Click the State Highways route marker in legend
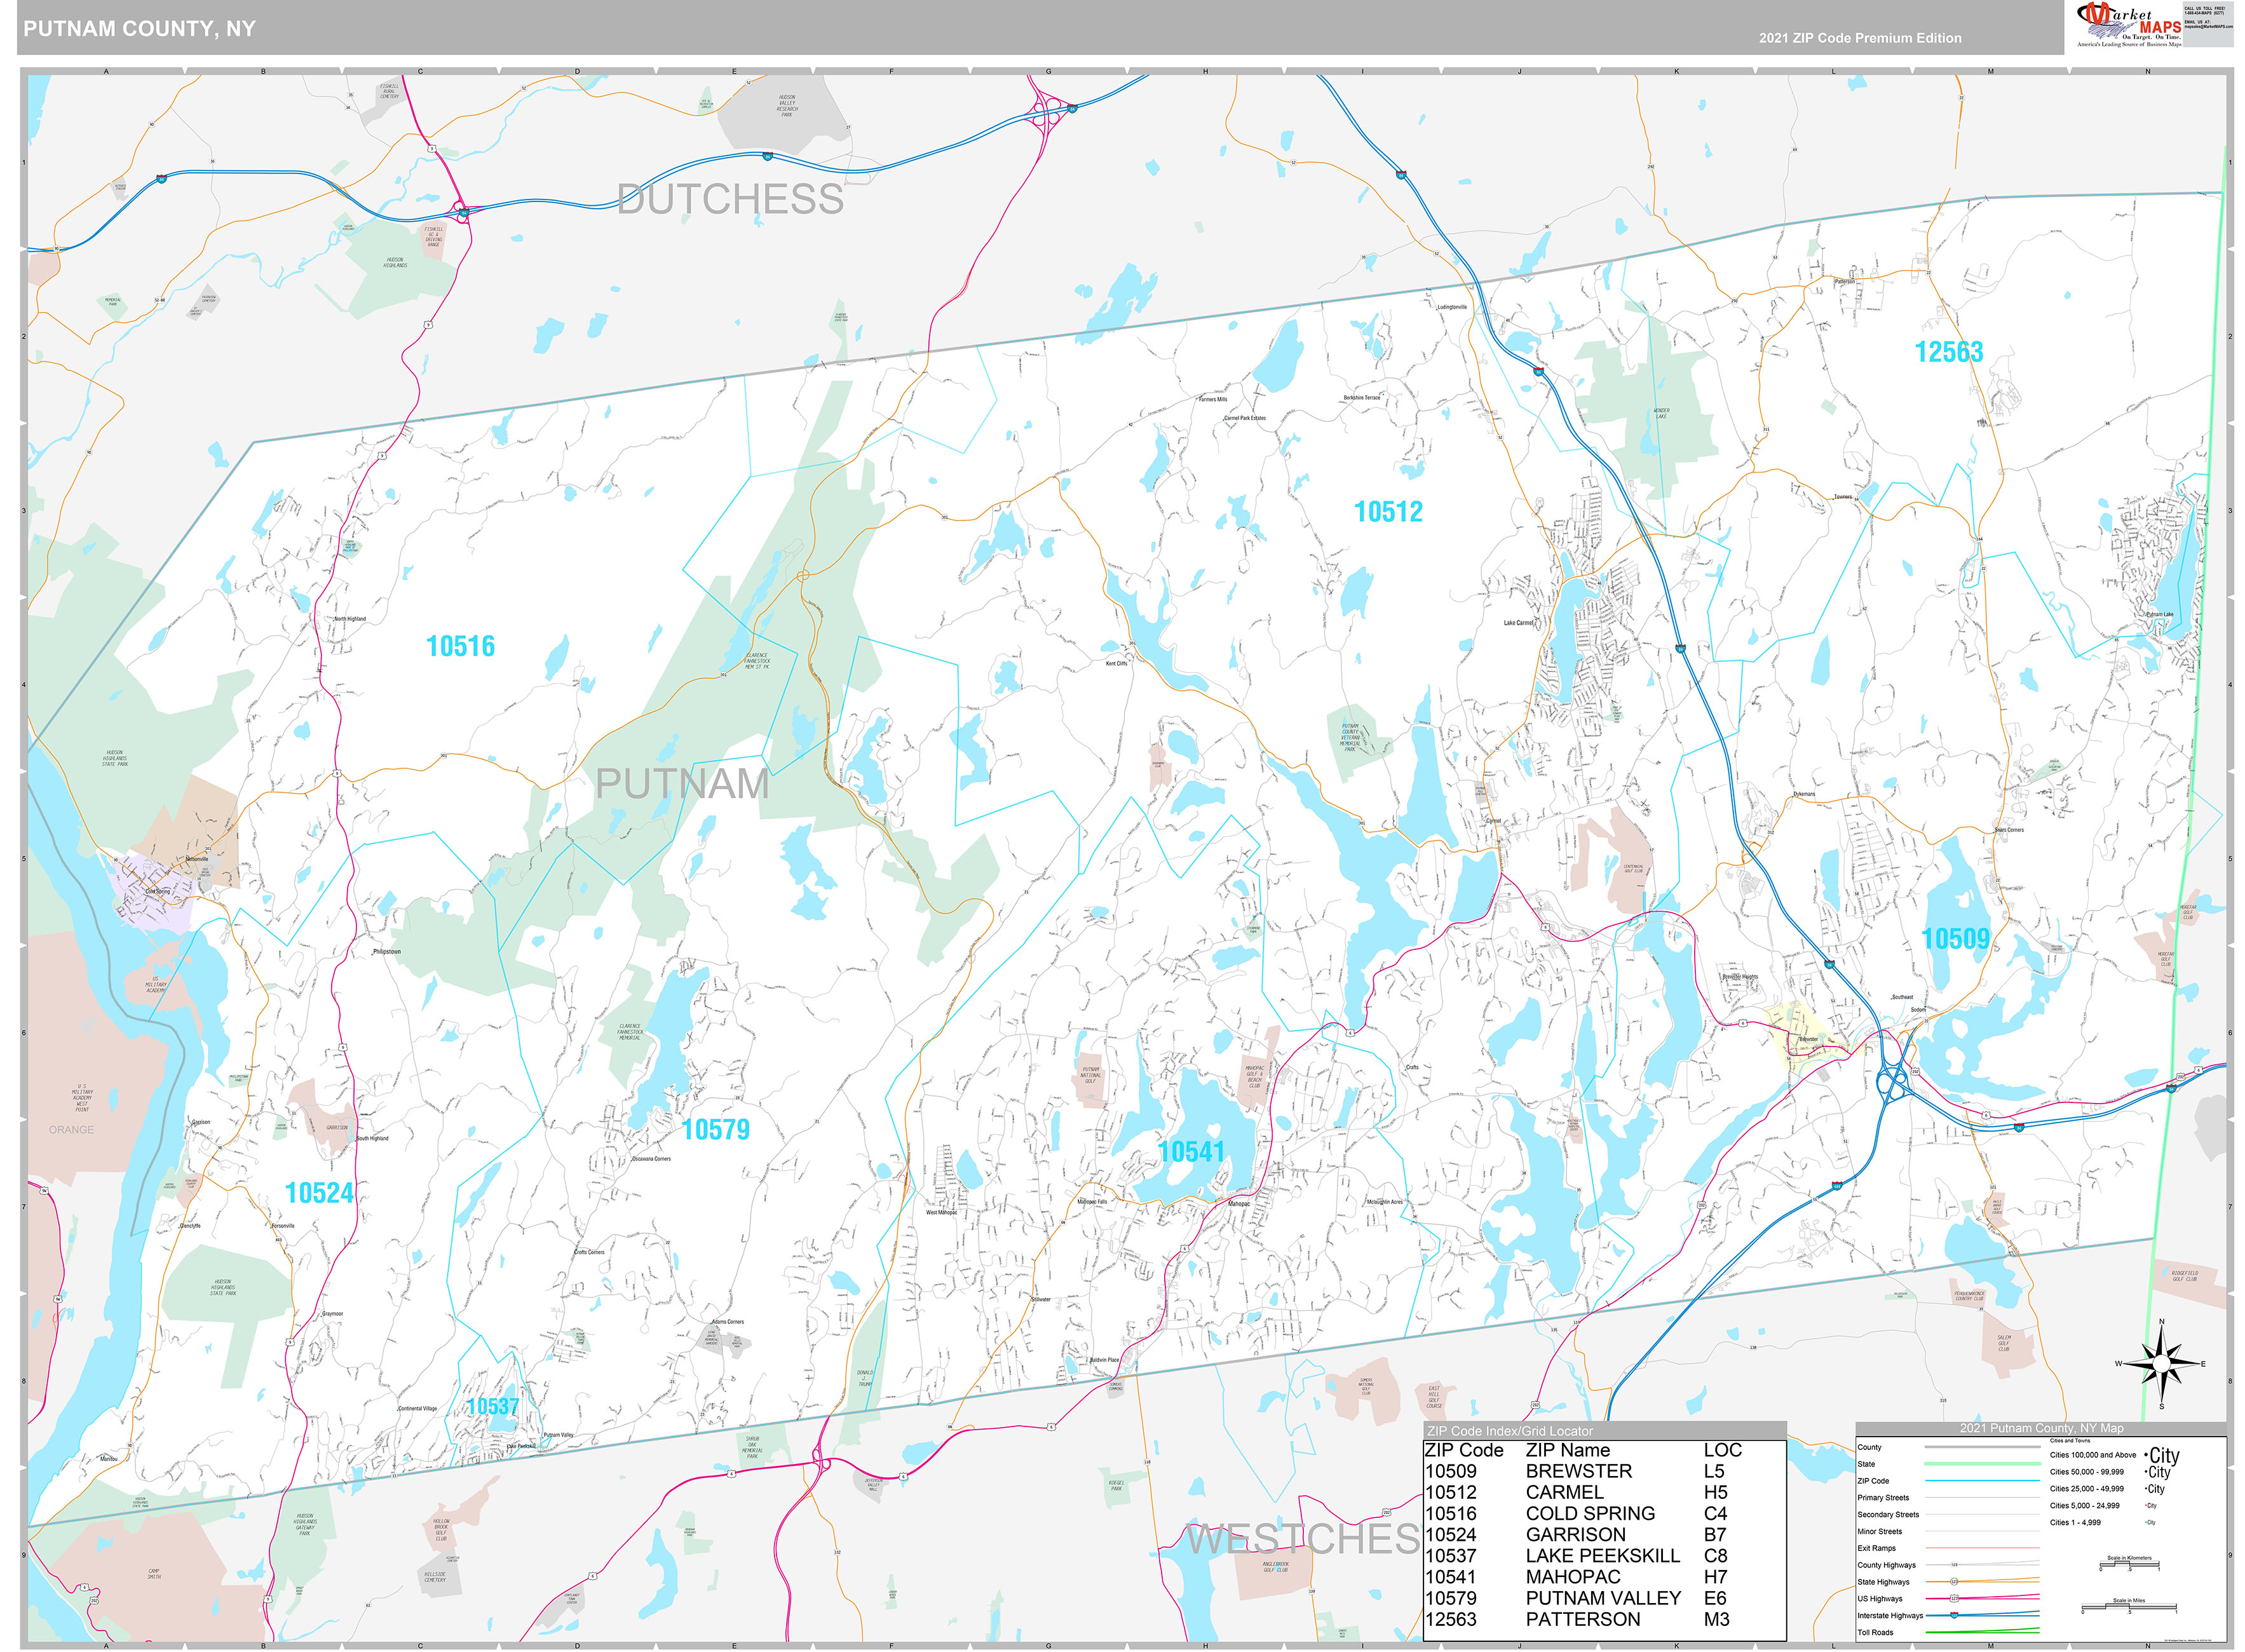 [1954, 1582]
